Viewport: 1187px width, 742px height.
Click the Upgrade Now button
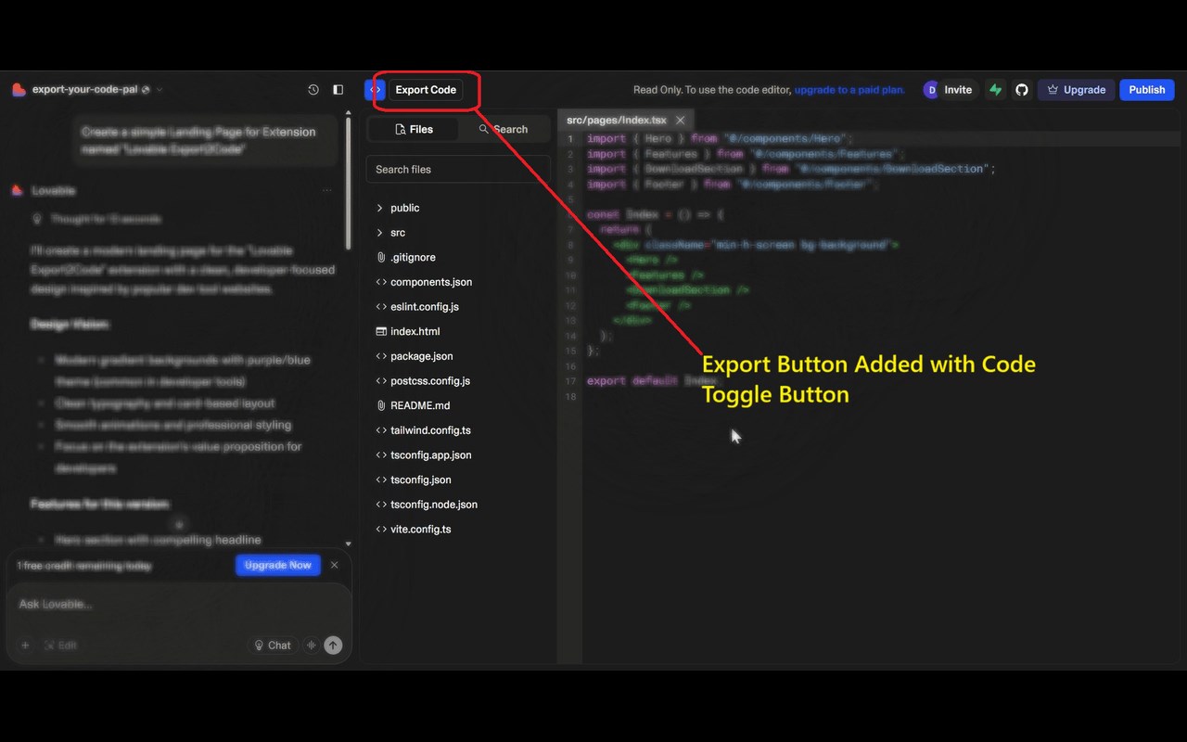click(278, 565)
